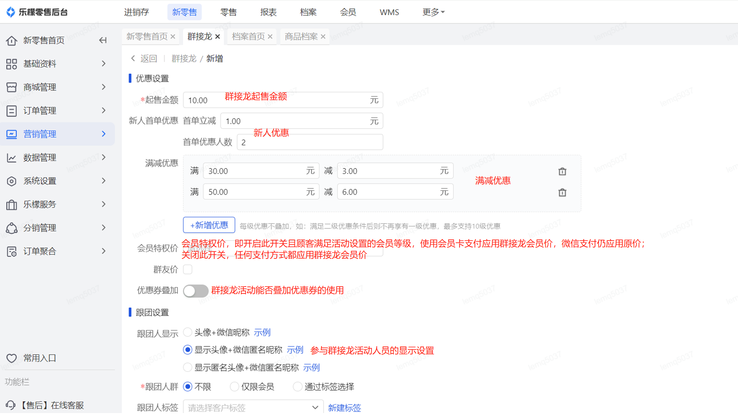738x416 pixels.
Task: Expand 订单聚合 submenu chevron
Action: point(103,251)
